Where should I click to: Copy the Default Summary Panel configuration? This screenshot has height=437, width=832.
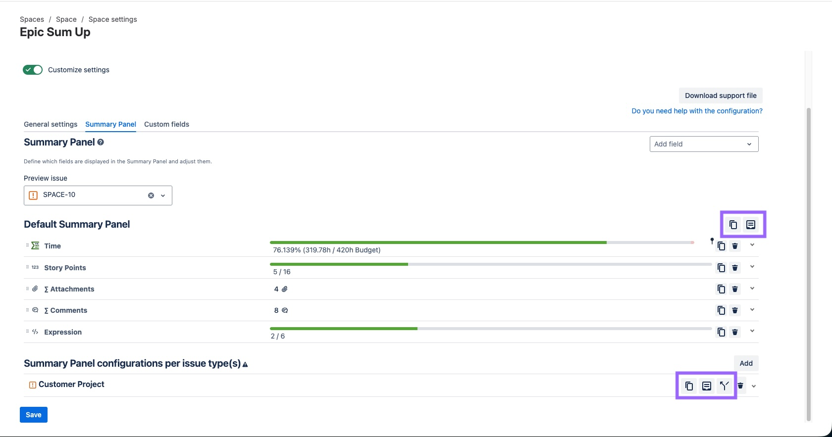733,225
